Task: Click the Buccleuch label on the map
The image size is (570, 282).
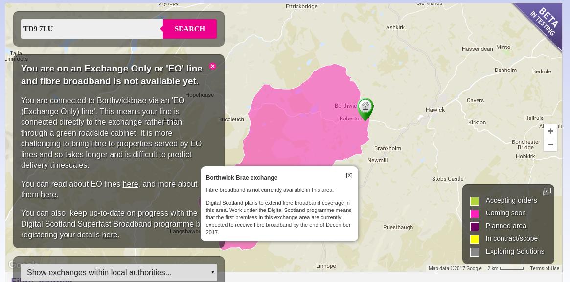Action: [x=231, y=119]
